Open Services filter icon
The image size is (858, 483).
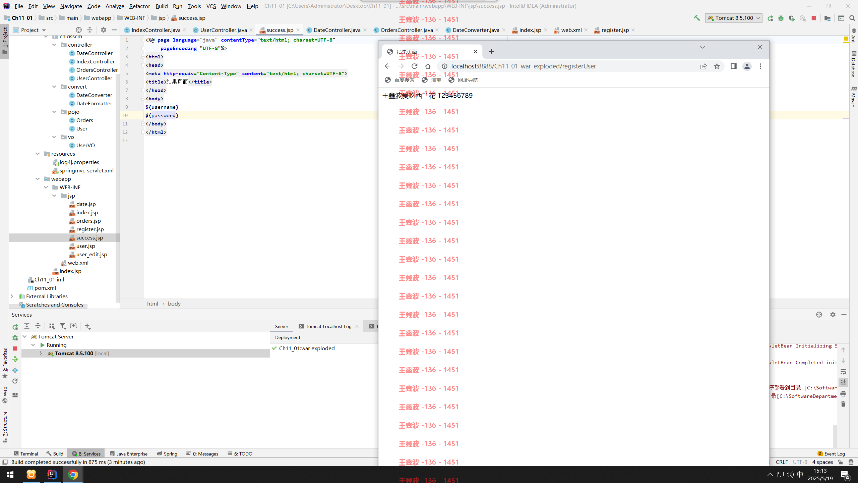click(x=63, y=326)
